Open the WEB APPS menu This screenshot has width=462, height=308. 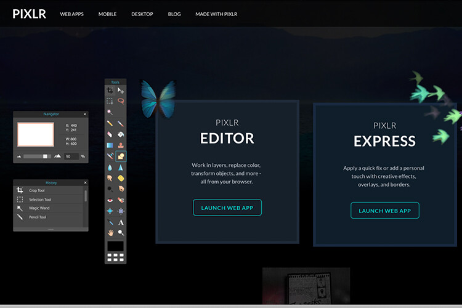click(x=72, y=14)
